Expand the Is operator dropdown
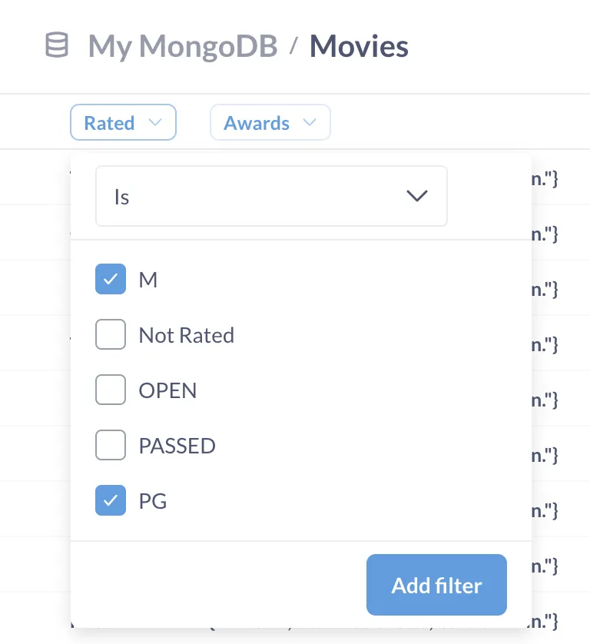The width and height of the screenshot is (590, 644). click(x=271, y=196)
